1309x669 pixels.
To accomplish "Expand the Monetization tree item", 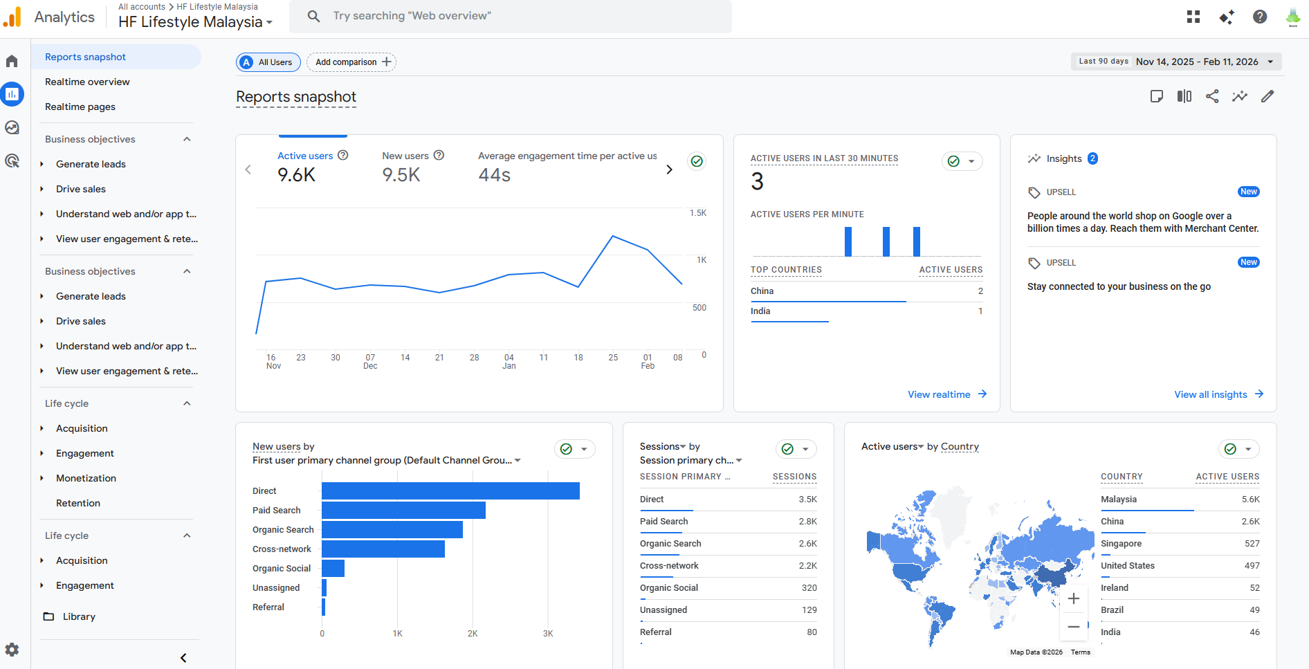I will 42,478.
